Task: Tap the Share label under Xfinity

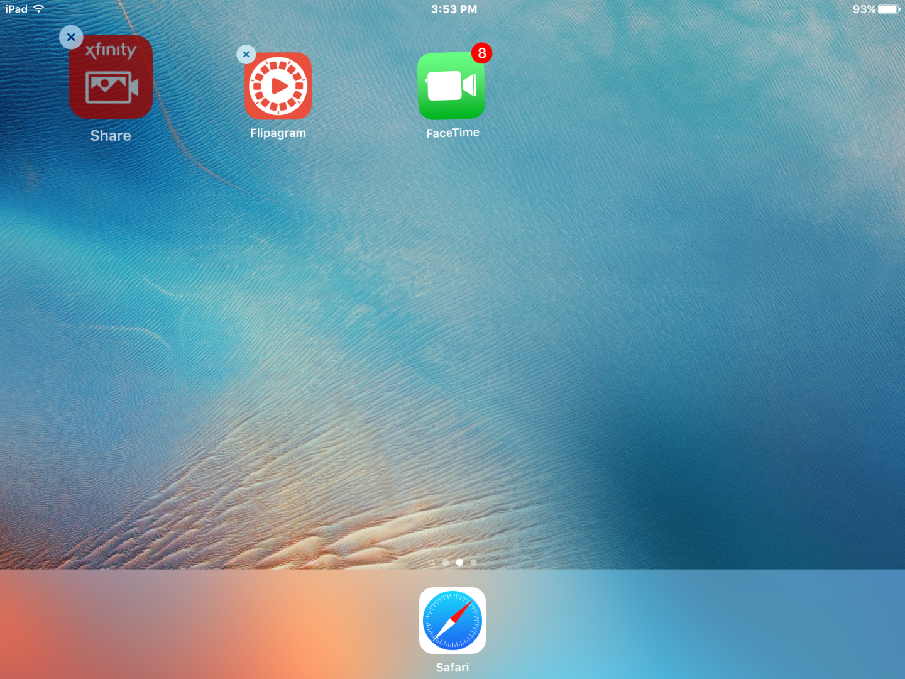Action: (x=111, y=136)
